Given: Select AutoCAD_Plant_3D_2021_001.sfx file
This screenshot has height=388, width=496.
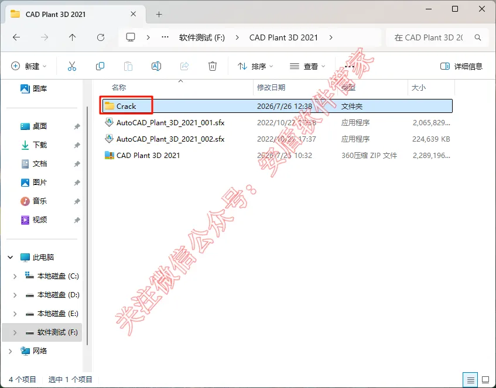Looking at the screenshot, I should point(278,122).
